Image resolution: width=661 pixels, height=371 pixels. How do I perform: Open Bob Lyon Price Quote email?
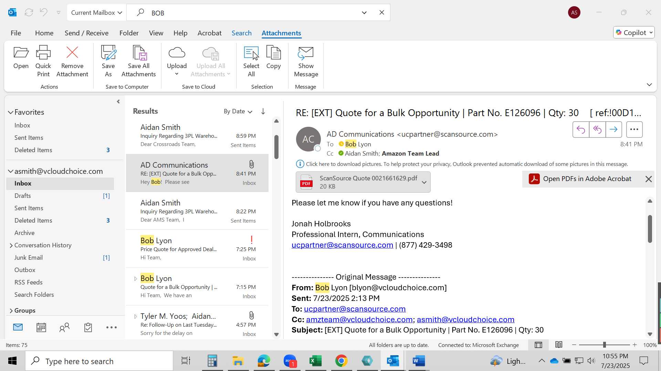(197, 249)
